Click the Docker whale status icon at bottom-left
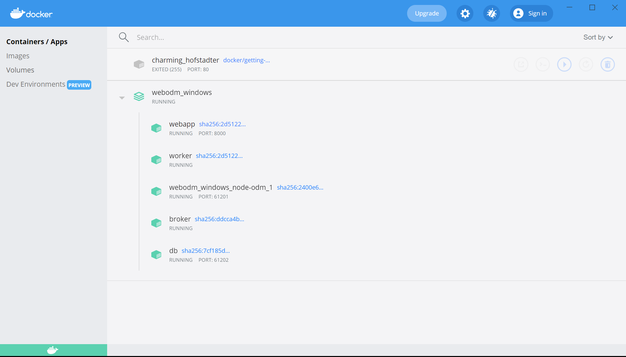 [x=53, y=350]
